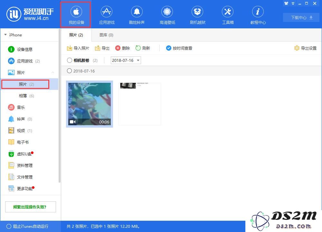Collapse the iPhone device tree arrow
The height and width of the screenshot is (232, 322).
tap(5, 35)
